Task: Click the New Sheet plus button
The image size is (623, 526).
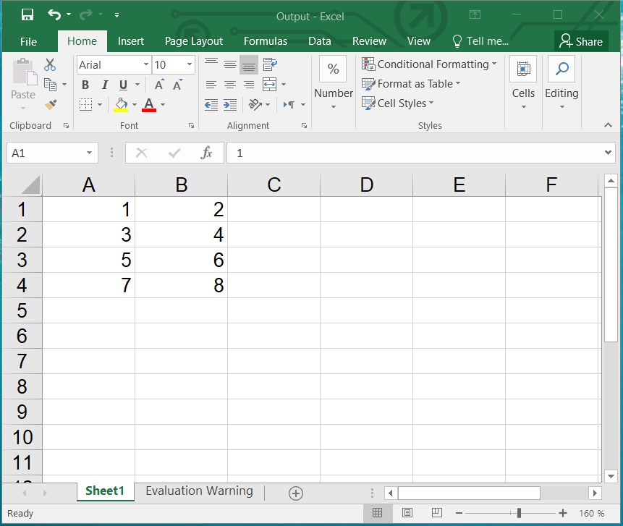Action: coord(295,492)
